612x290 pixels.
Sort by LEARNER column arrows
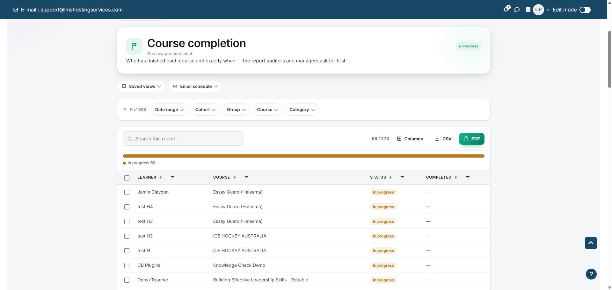coord(161,177)
